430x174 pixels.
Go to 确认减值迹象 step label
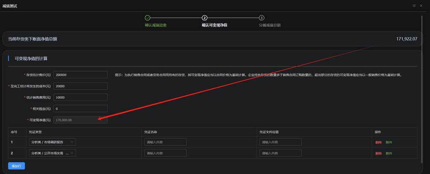[x=155, y=25]
